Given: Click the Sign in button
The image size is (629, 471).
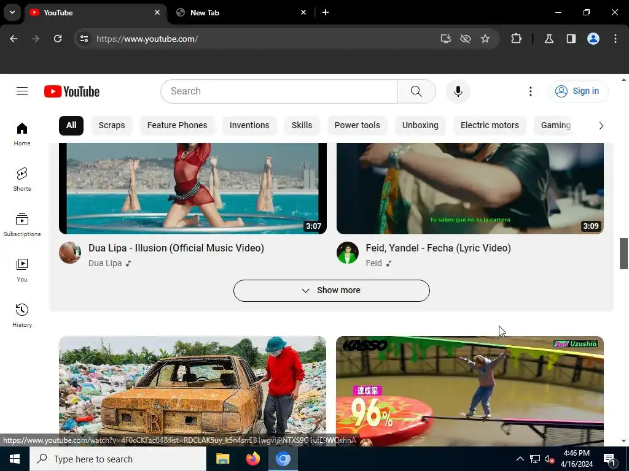Looking at the screenshot, I should 578,91.
